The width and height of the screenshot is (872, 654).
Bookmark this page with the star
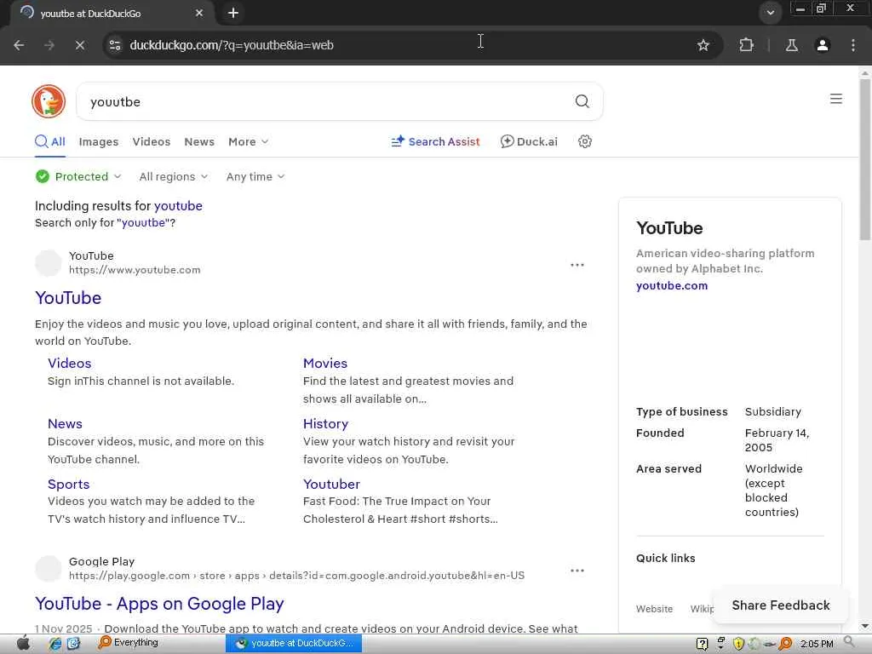click(703, 45)
